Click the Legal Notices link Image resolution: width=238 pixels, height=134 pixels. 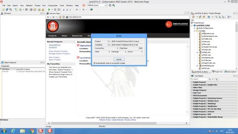[118, 120]
